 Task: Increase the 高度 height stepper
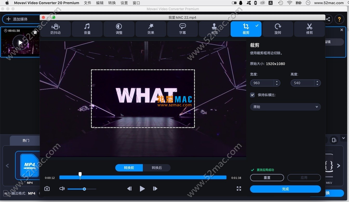pyautogui.click(x=317, y=81)
